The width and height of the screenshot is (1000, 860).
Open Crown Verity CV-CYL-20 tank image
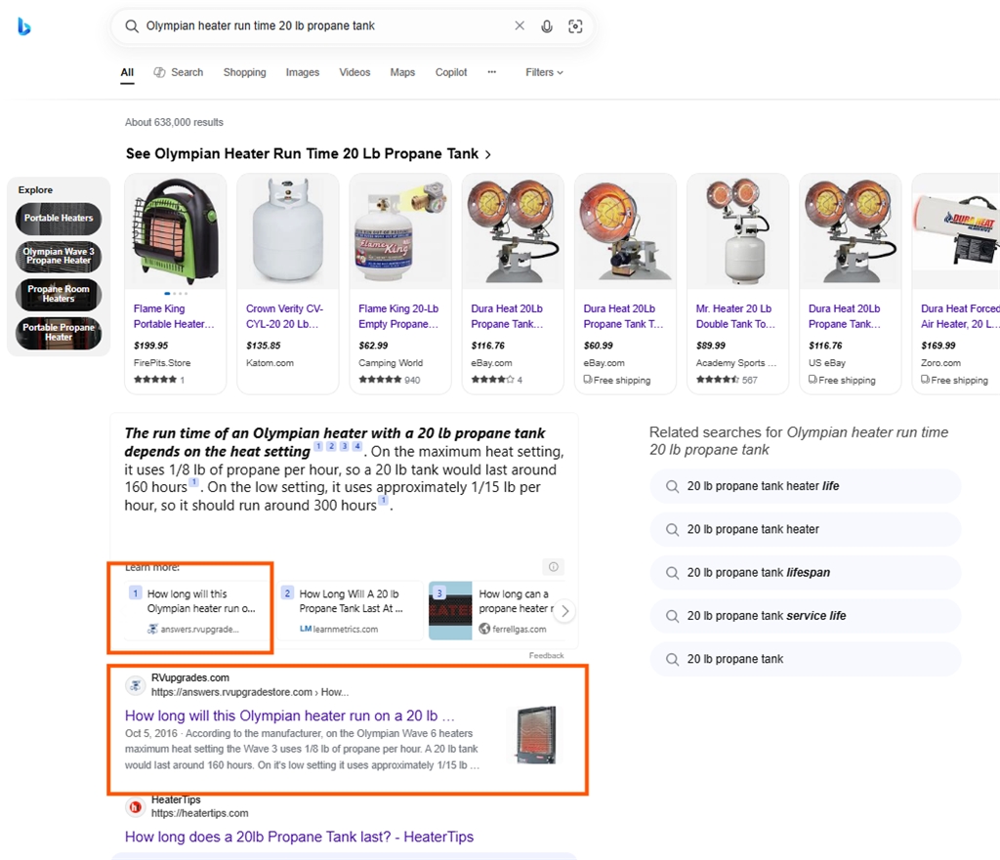[x=288, y=231]
